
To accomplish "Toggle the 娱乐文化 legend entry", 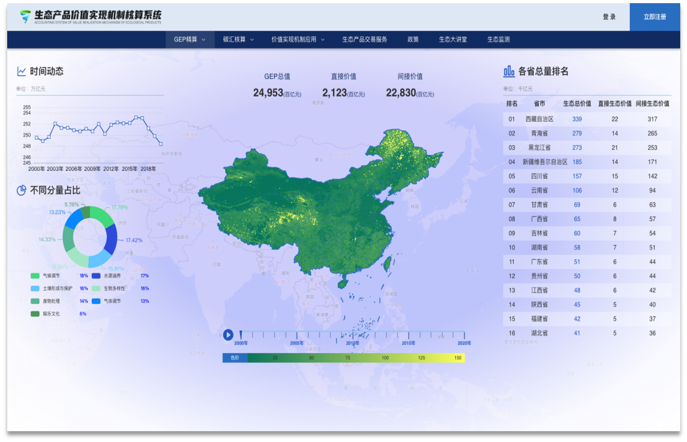I will (45, 313).
